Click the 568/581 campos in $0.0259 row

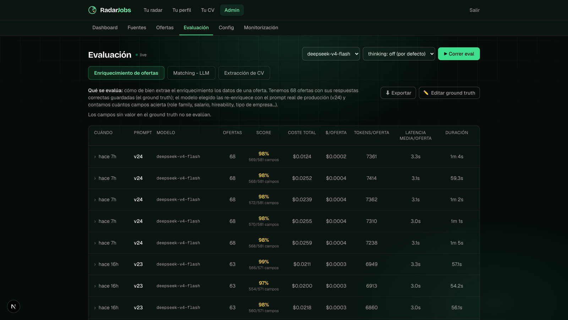264,246
